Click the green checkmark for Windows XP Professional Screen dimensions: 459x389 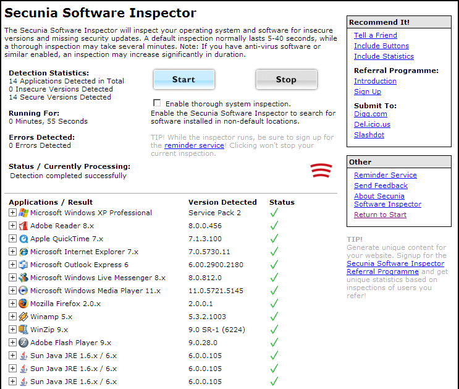(274, 213)
